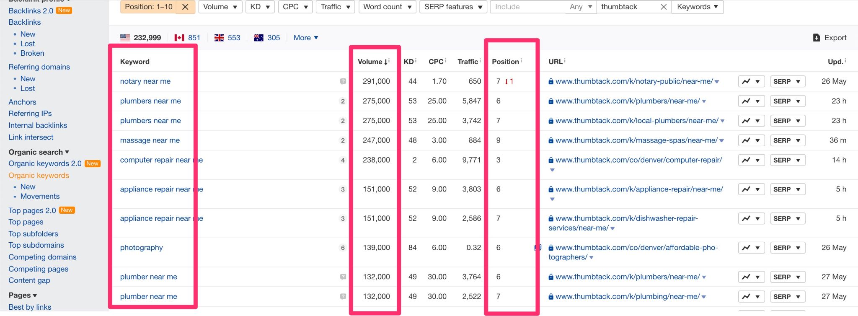858x316 pixels.
Task: Click the Include keywords input field
Action: (x=528, y=7)
